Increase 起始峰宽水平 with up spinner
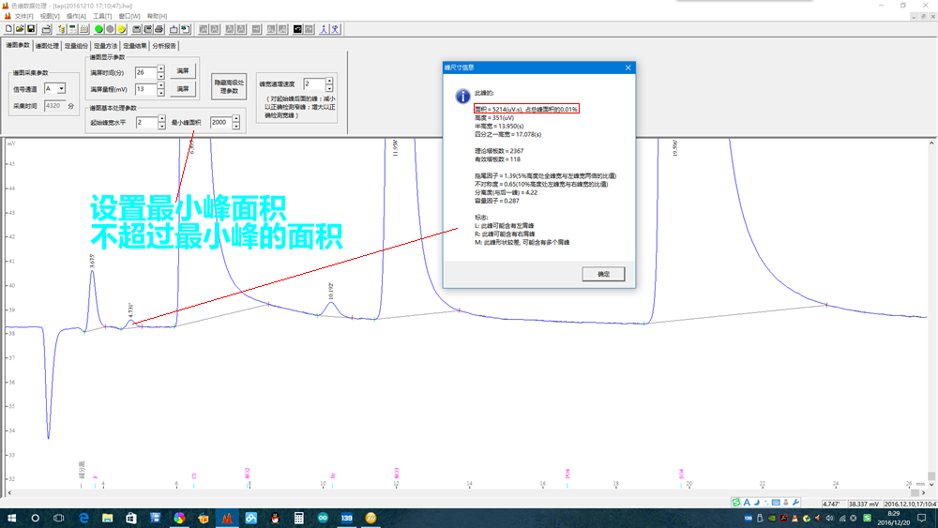This screenshot has width=938, height=528. [x=161, y=119]
